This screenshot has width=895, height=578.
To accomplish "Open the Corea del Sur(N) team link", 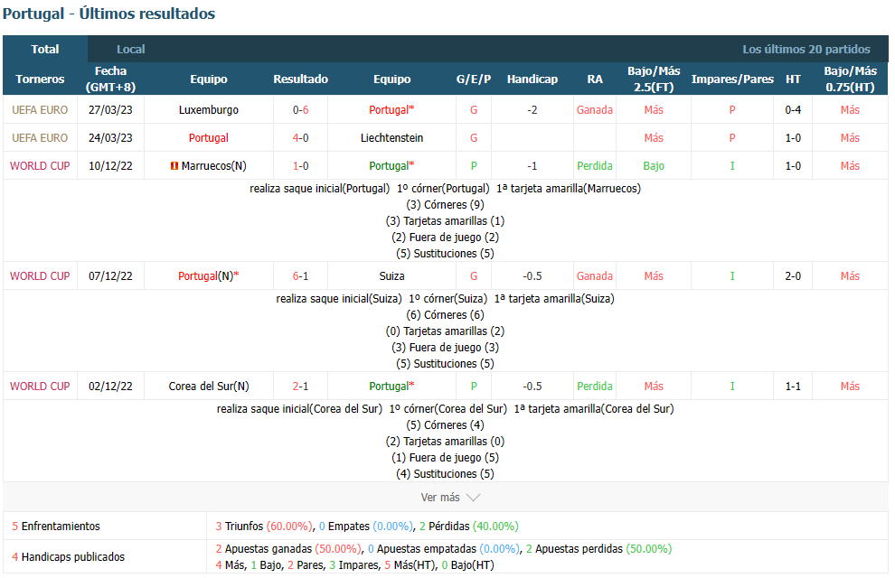I will [x=209, y=386].
